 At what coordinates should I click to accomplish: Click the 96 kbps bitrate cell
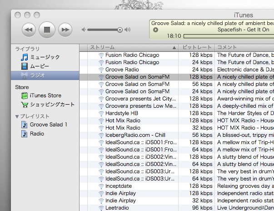197,208
